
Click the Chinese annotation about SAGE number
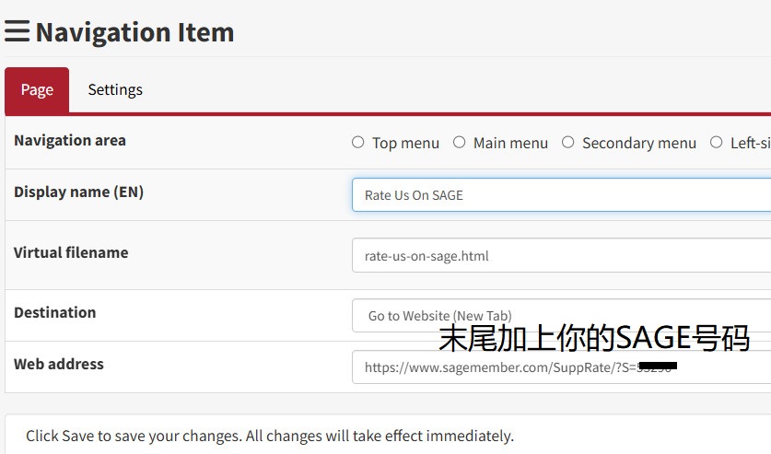[594, 338]
